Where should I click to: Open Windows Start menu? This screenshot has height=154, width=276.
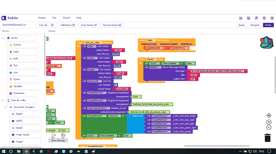coord(3,151)
